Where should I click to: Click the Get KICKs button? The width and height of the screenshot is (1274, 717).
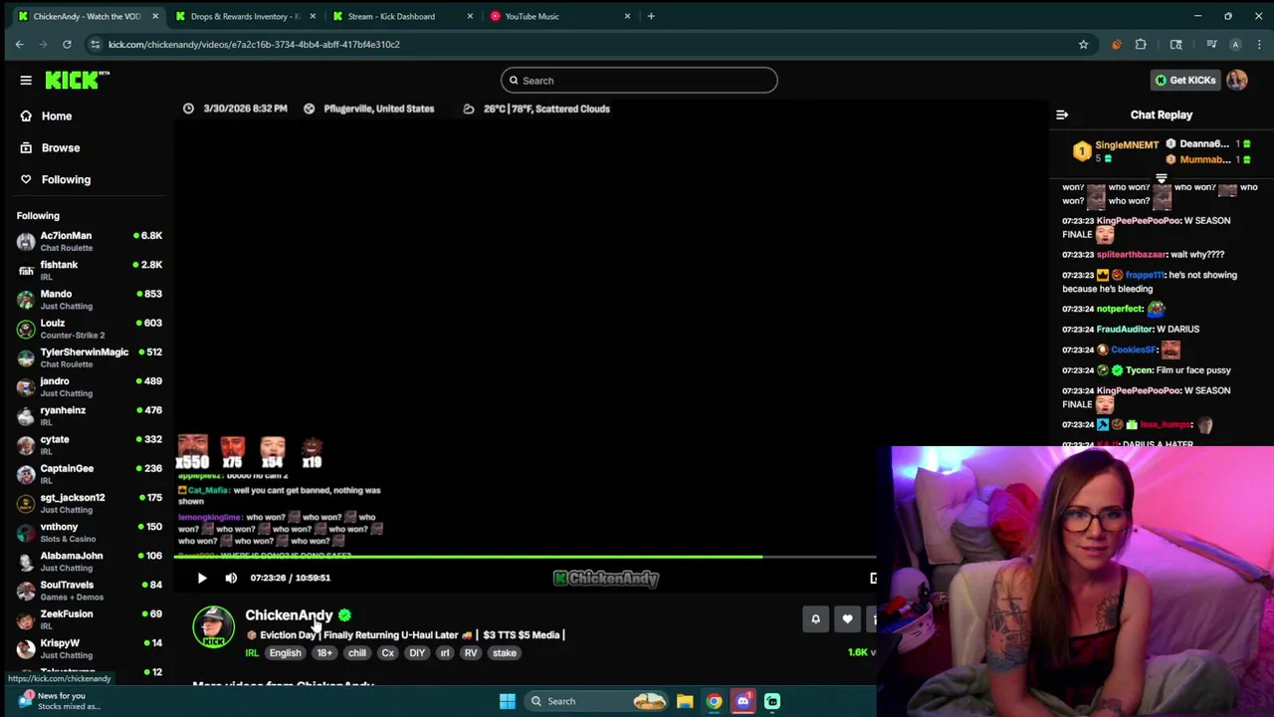click(x=1184, y=81)
